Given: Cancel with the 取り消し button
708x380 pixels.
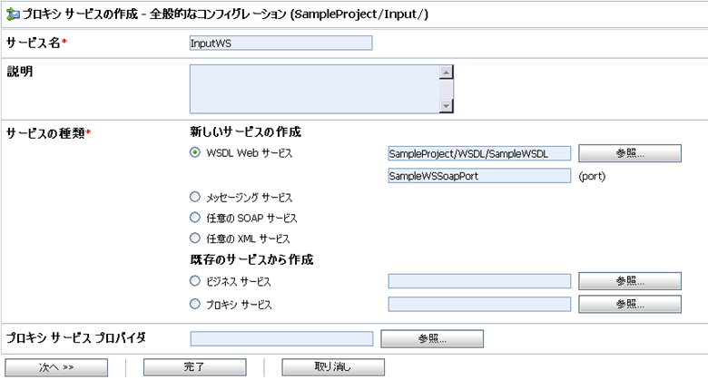Looking at the screenshot, I should click(x=333, y=367).
